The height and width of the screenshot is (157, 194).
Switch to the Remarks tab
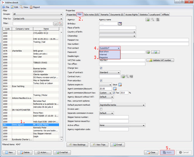[104, 15]
